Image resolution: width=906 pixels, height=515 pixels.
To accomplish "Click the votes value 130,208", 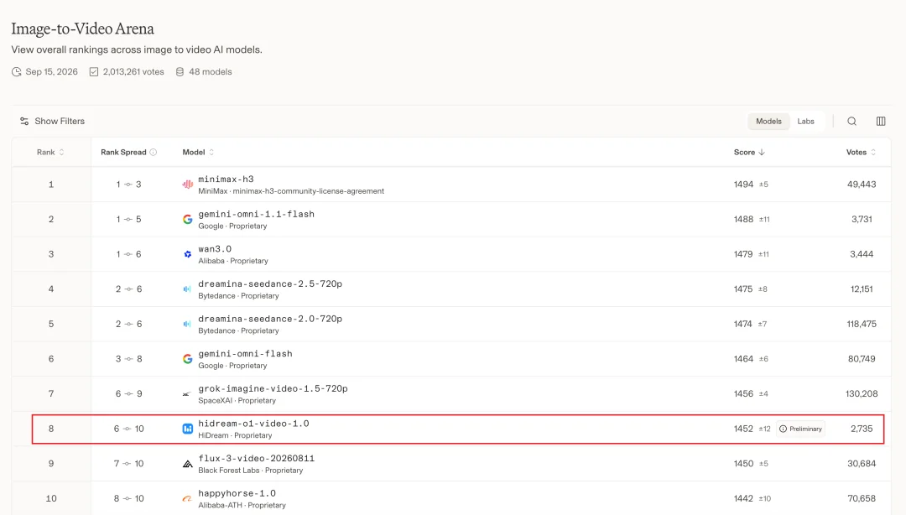I will pos(861,394).
